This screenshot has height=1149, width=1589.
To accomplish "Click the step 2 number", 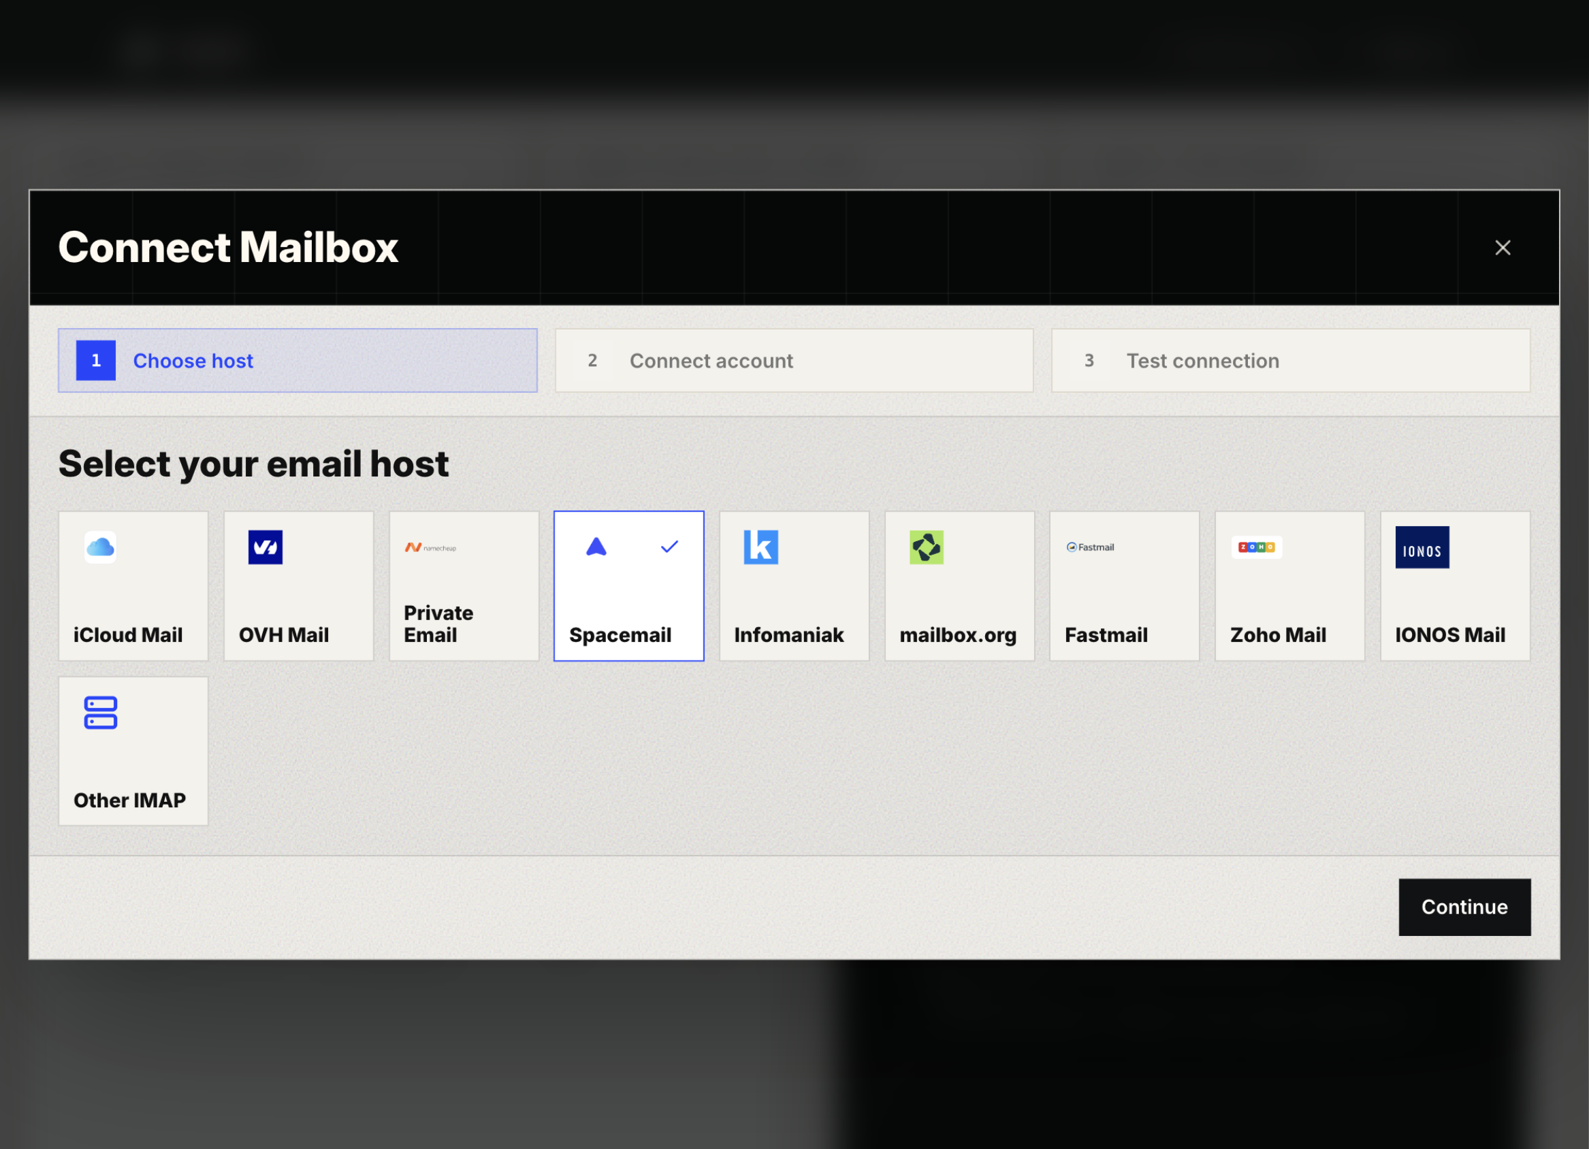I will 592,360.
